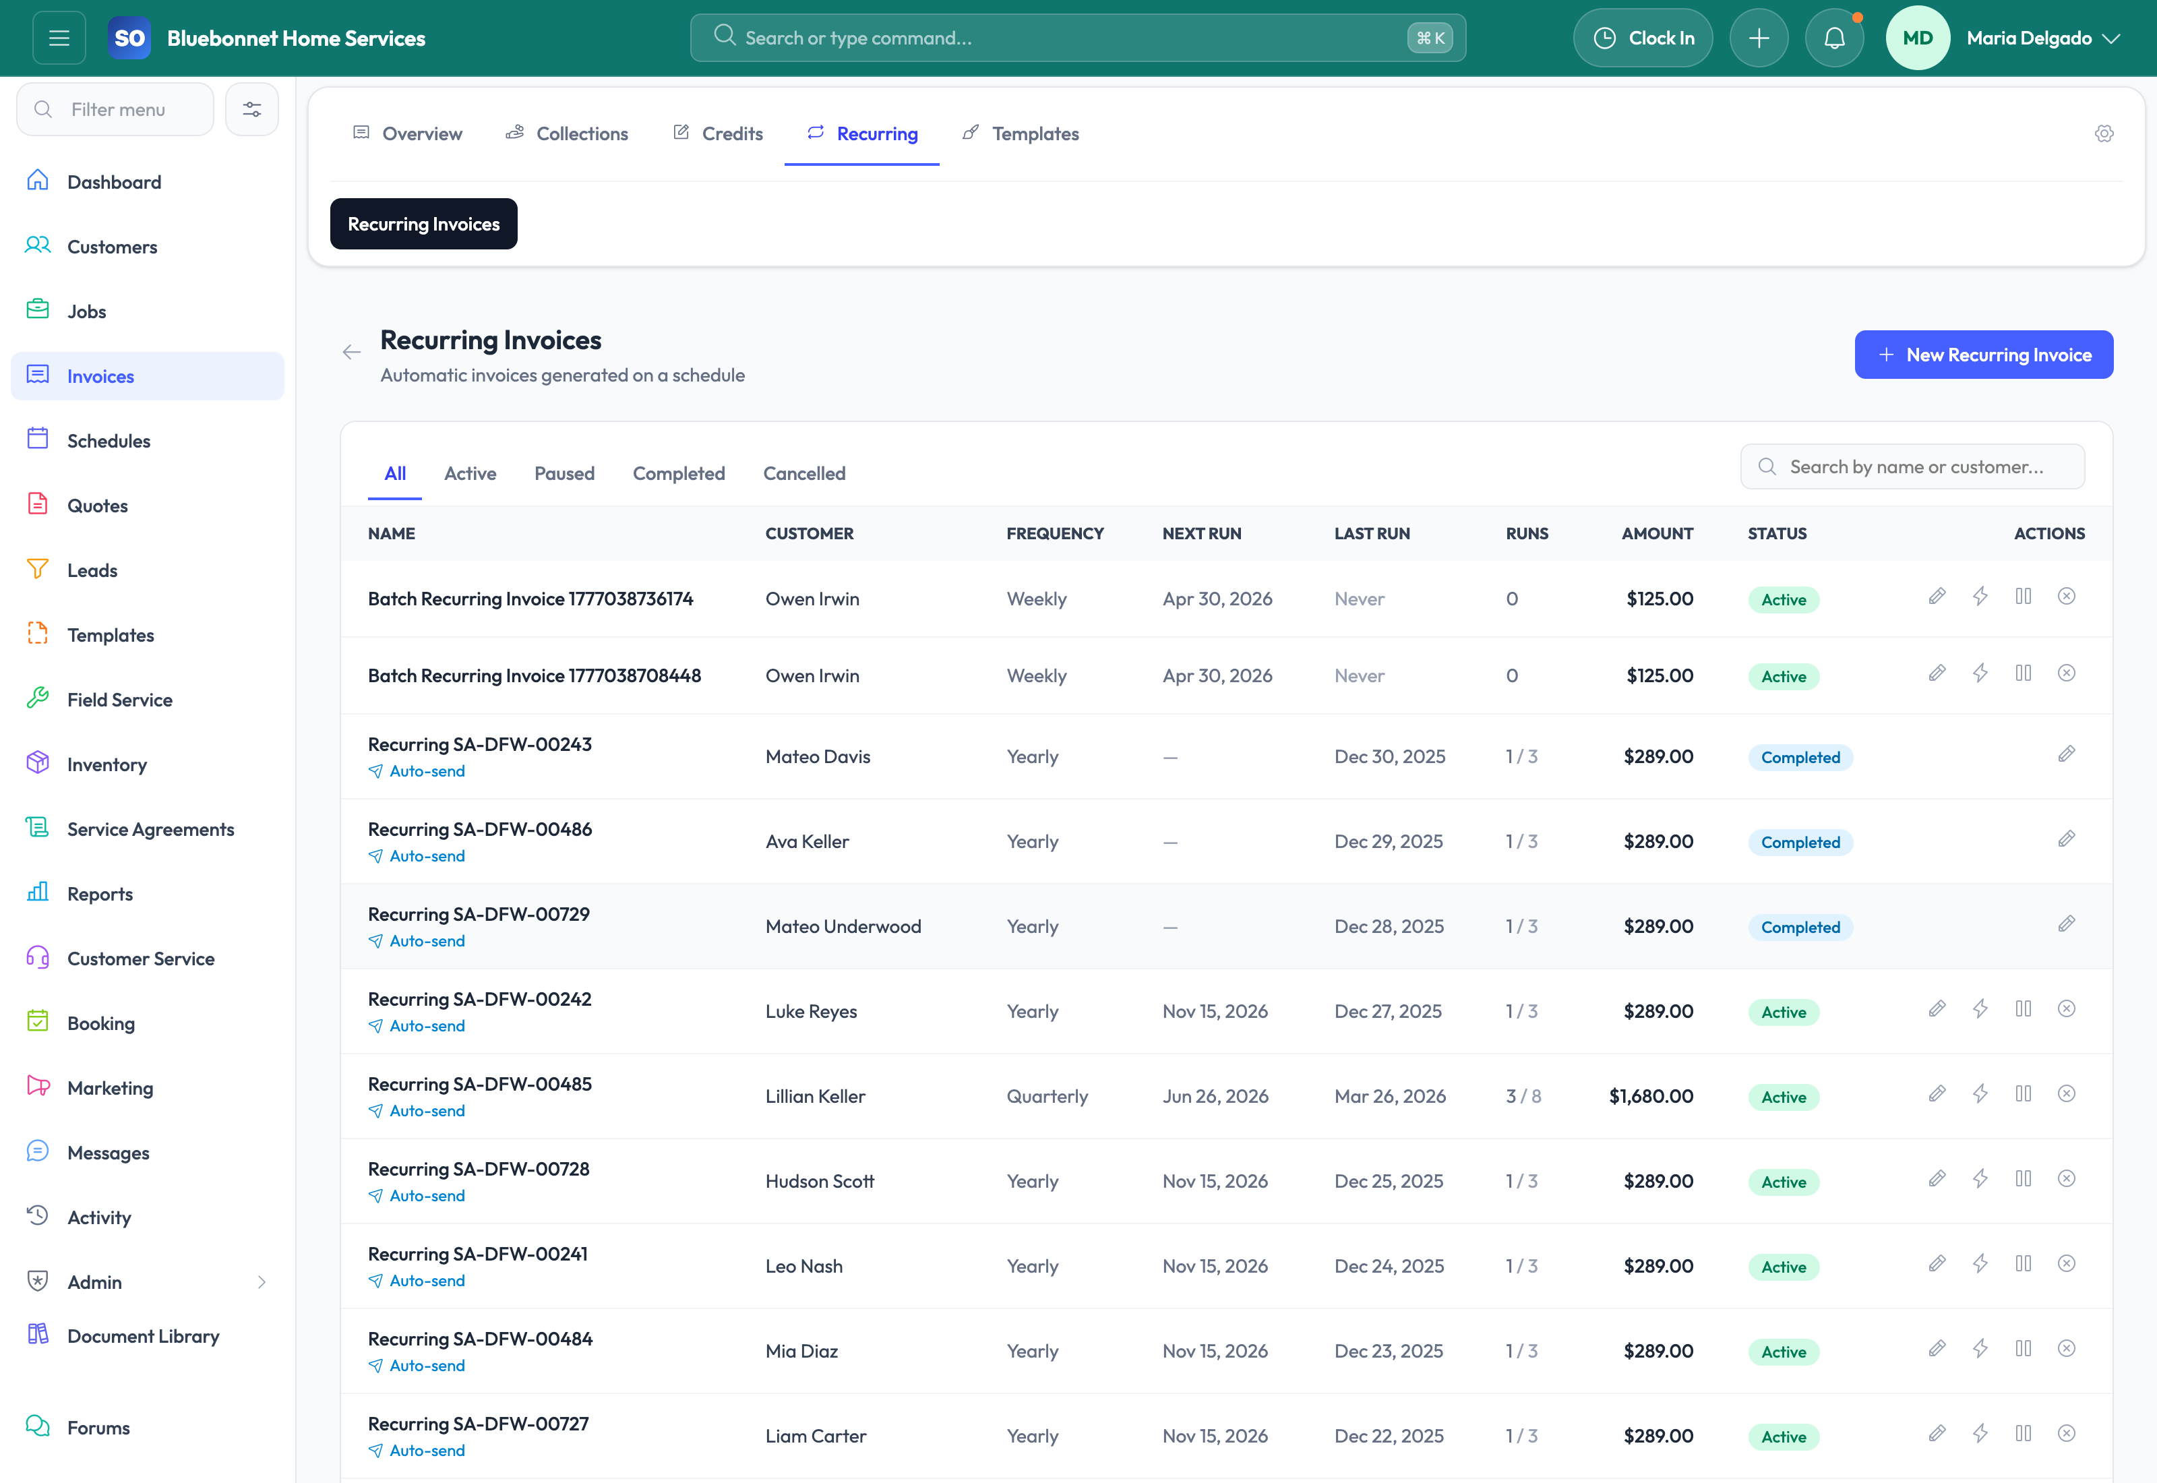
Task: Go to Customers in sidebar
Action: click(147, 247)
